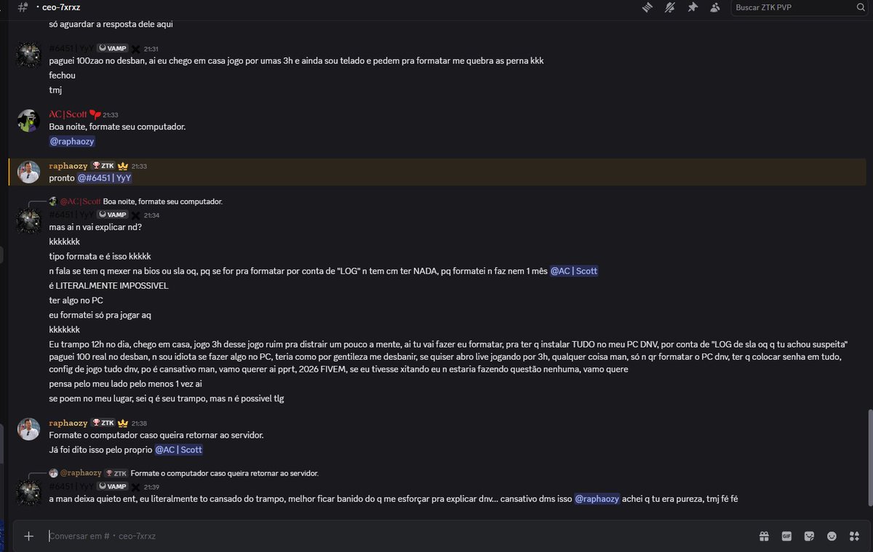Viewport: 873px width, 552px height.
Task: Click crown icon beside raphaozy at 21:38
Action: (x=123, y=423)
